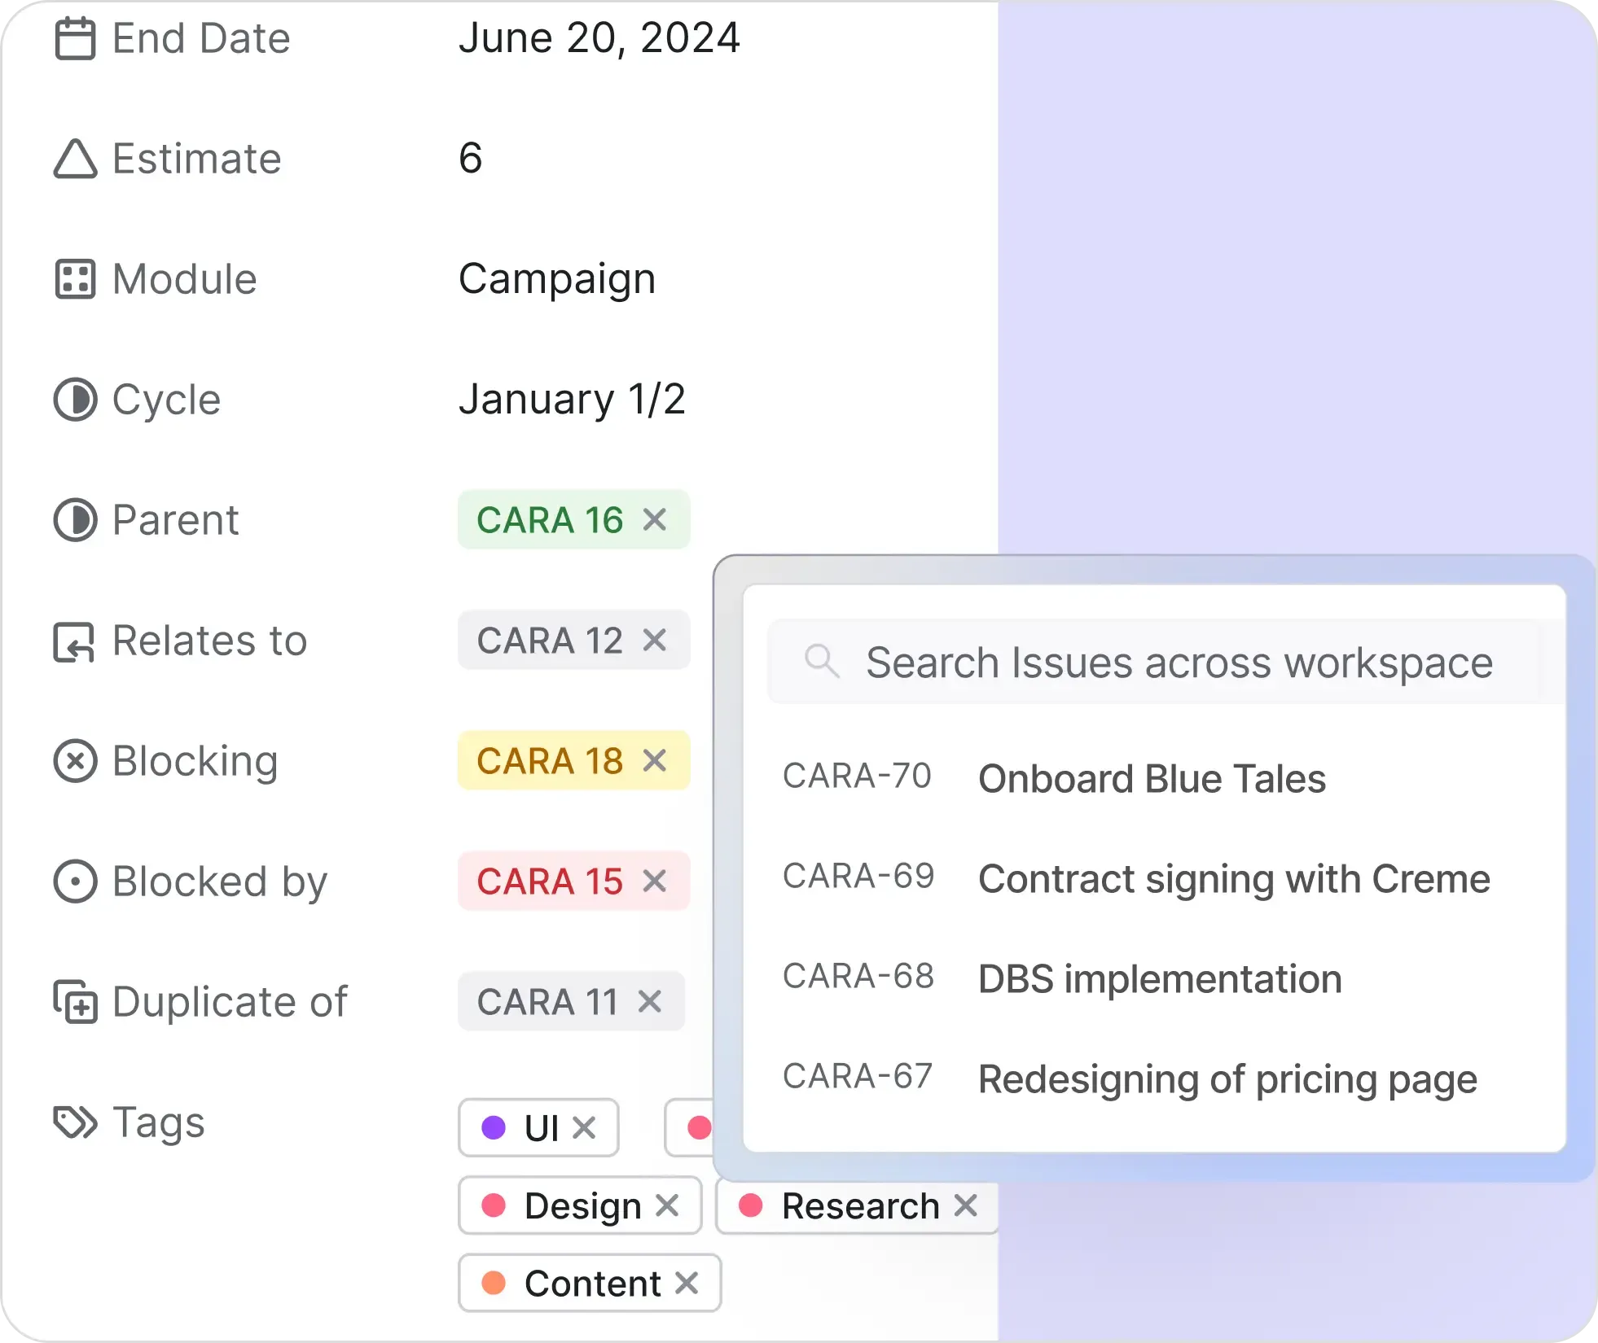Click the purple UI tag color dot
The height and width of the screenshot is (1343, 1598).
pyautogui.click(x=494, y=1127)
